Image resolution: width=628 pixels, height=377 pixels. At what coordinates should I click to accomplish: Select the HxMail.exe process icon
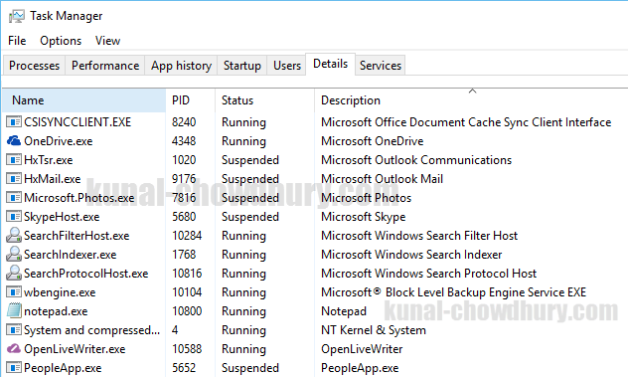click(14, 178)
